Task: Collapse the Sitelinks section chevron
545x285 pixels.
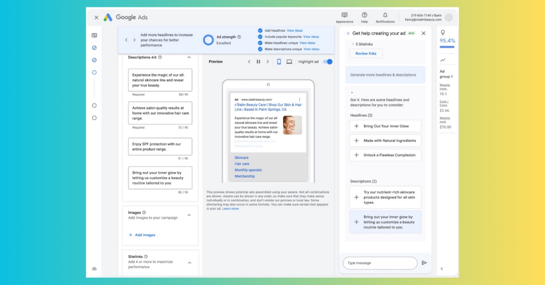Action: [189, 262]
